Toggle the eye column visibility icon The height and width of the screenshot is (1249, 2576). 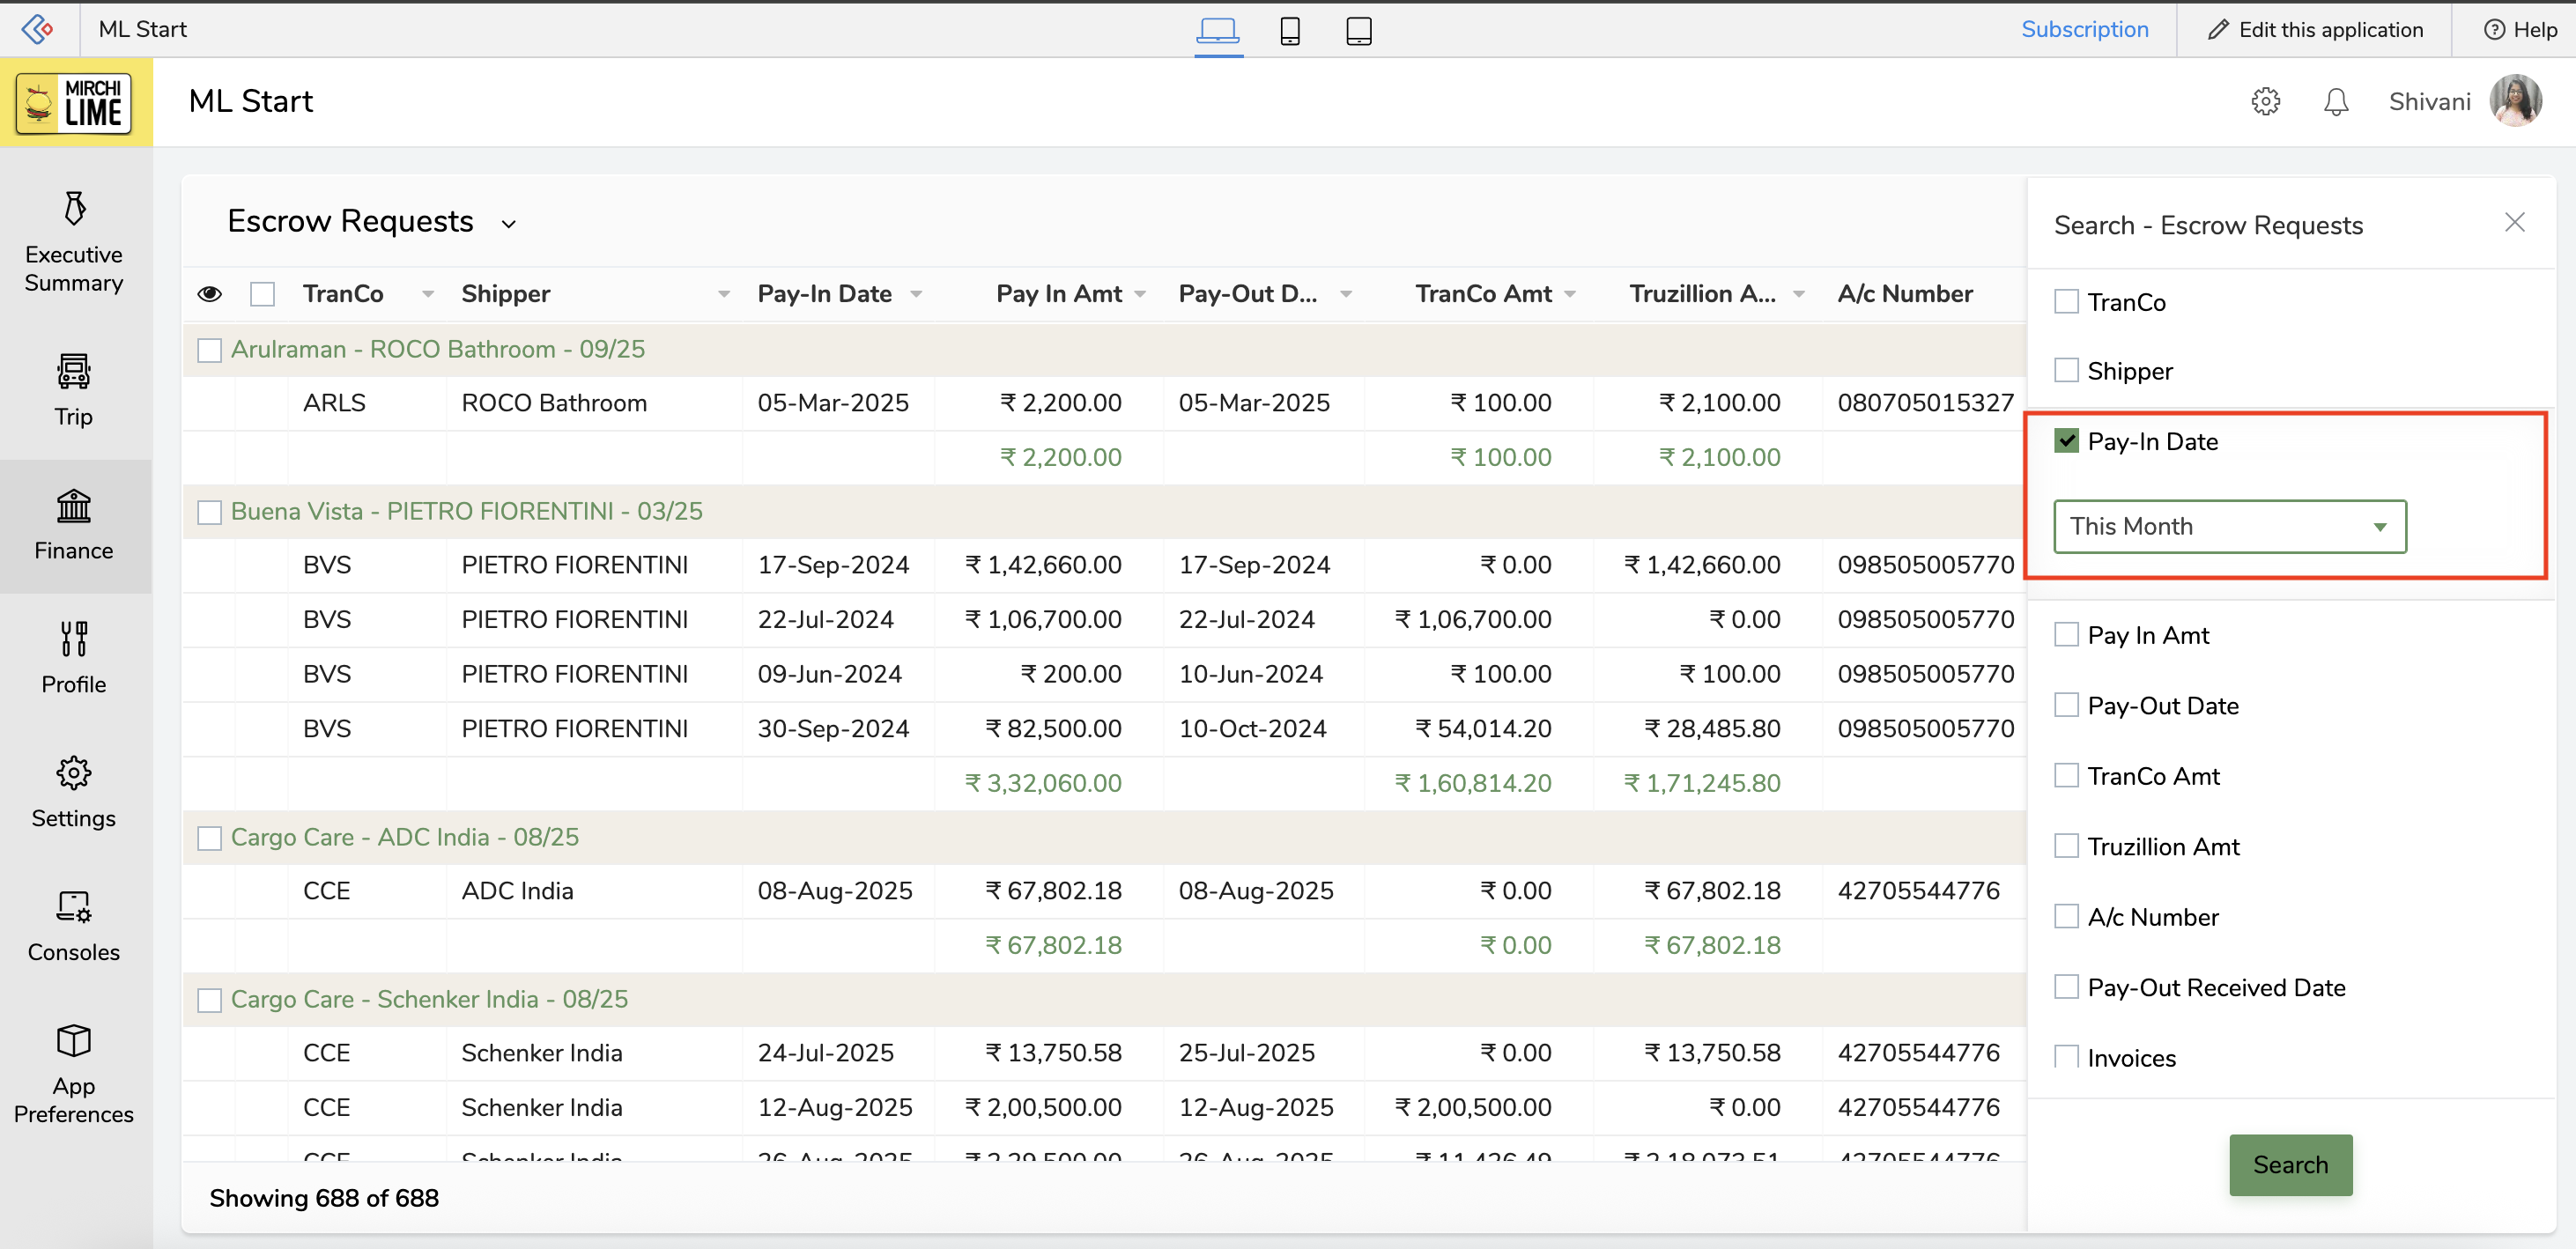click(209, 294)
